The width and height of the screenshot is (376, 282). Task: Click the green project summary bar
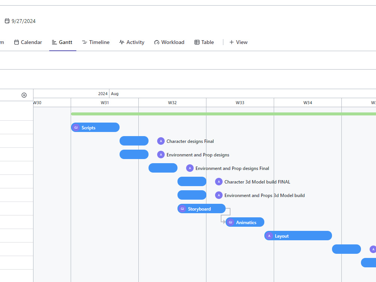click(223, 114)
